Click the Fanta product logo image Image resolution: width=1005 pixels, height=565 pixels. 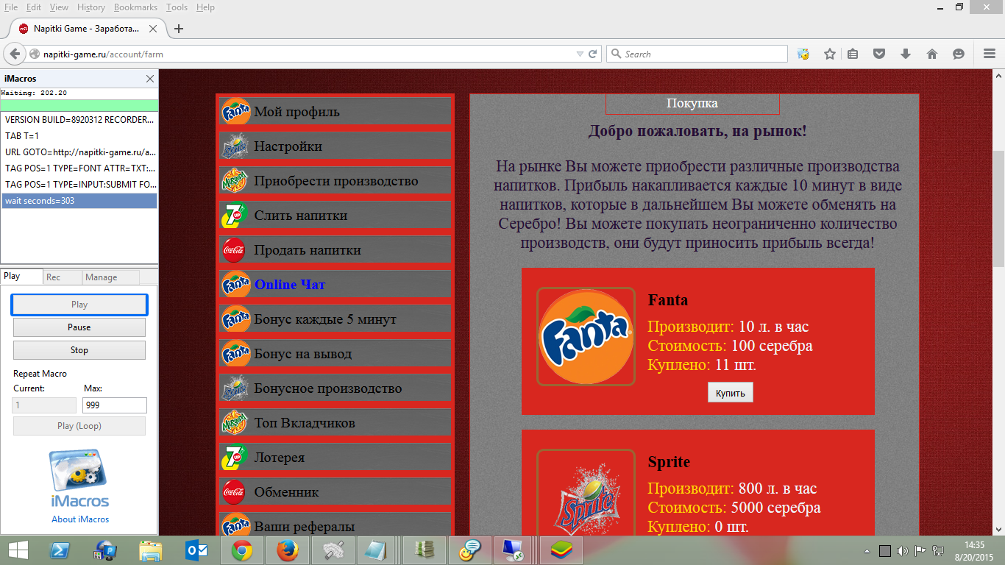click(586, 336)
